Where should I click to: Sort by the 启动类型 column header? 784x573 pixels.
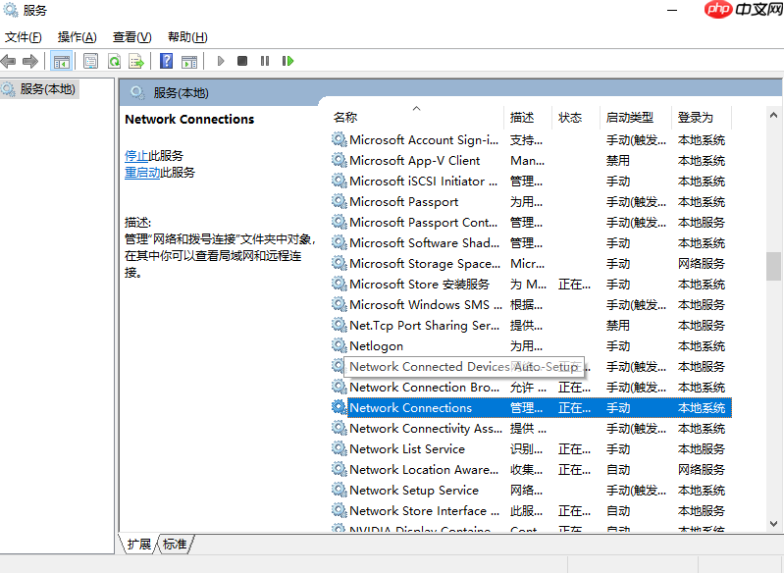635,118
